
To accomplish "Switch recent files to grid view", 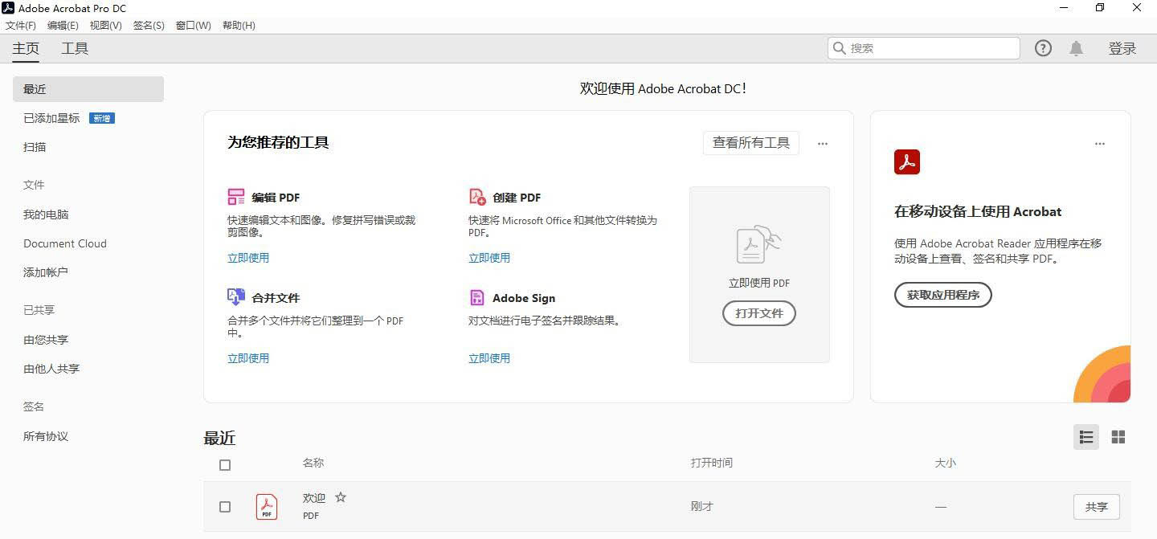I will [x=1118, y=437].
